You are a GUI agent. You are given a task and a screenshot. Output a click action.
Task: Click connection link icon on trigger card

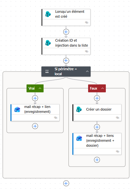tap(86, 22)
